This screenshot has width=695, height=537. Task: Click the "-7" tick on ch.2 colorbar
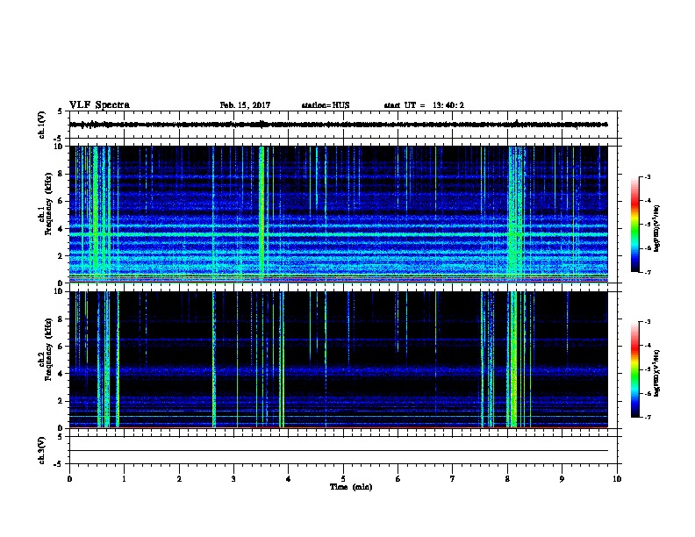click(647, 418)
